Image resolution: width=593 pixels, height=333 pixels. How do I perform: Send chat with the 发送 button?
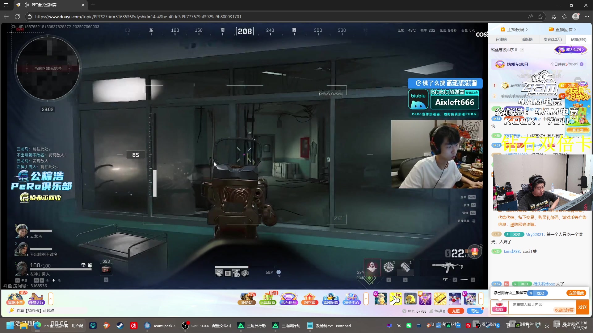[582, 307]
